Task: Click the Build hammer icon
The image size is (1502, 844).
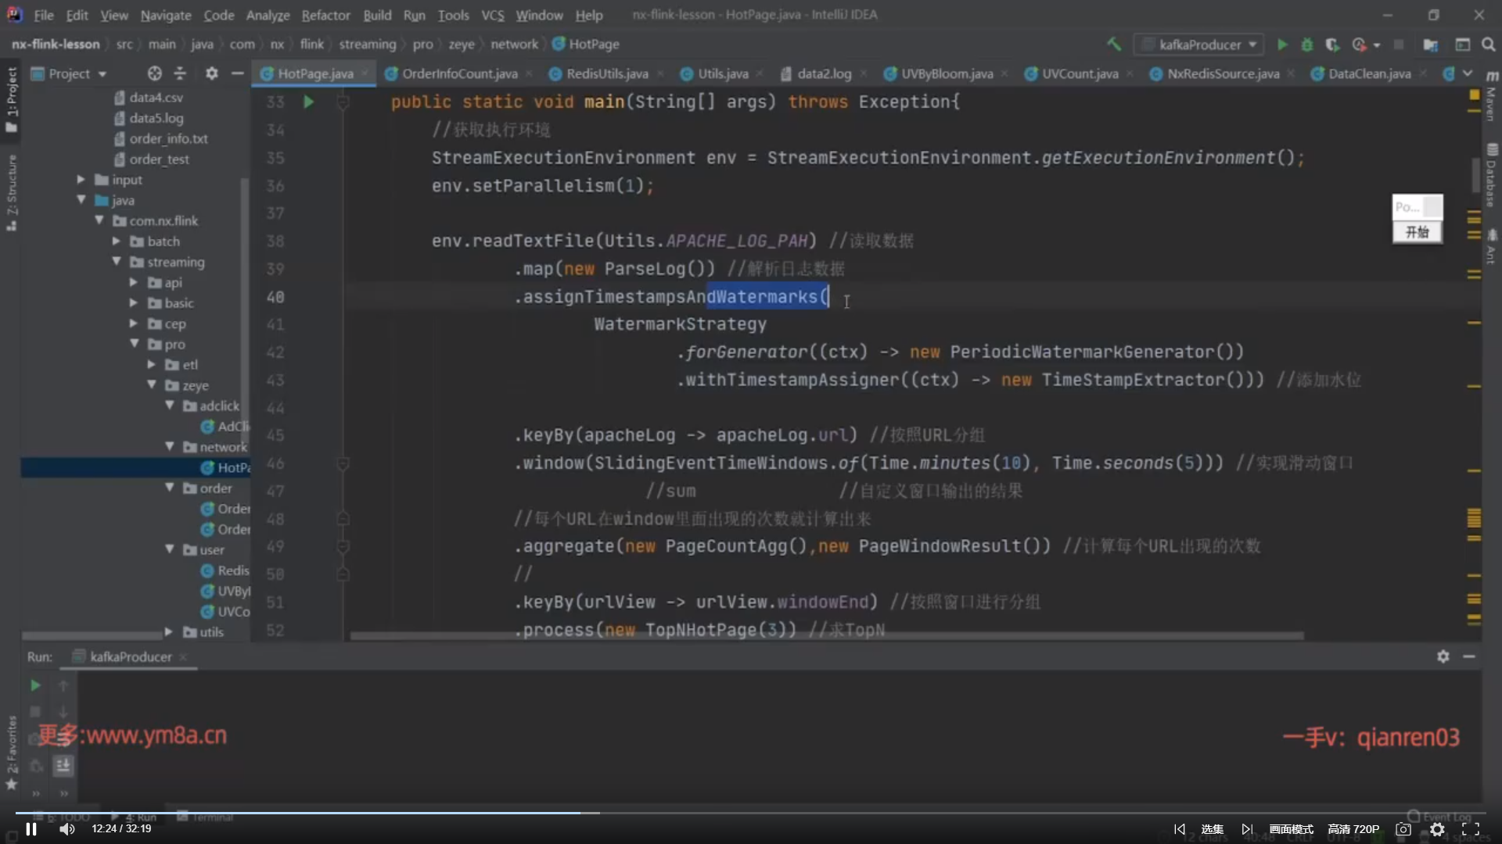Action: click(1113, 45)
